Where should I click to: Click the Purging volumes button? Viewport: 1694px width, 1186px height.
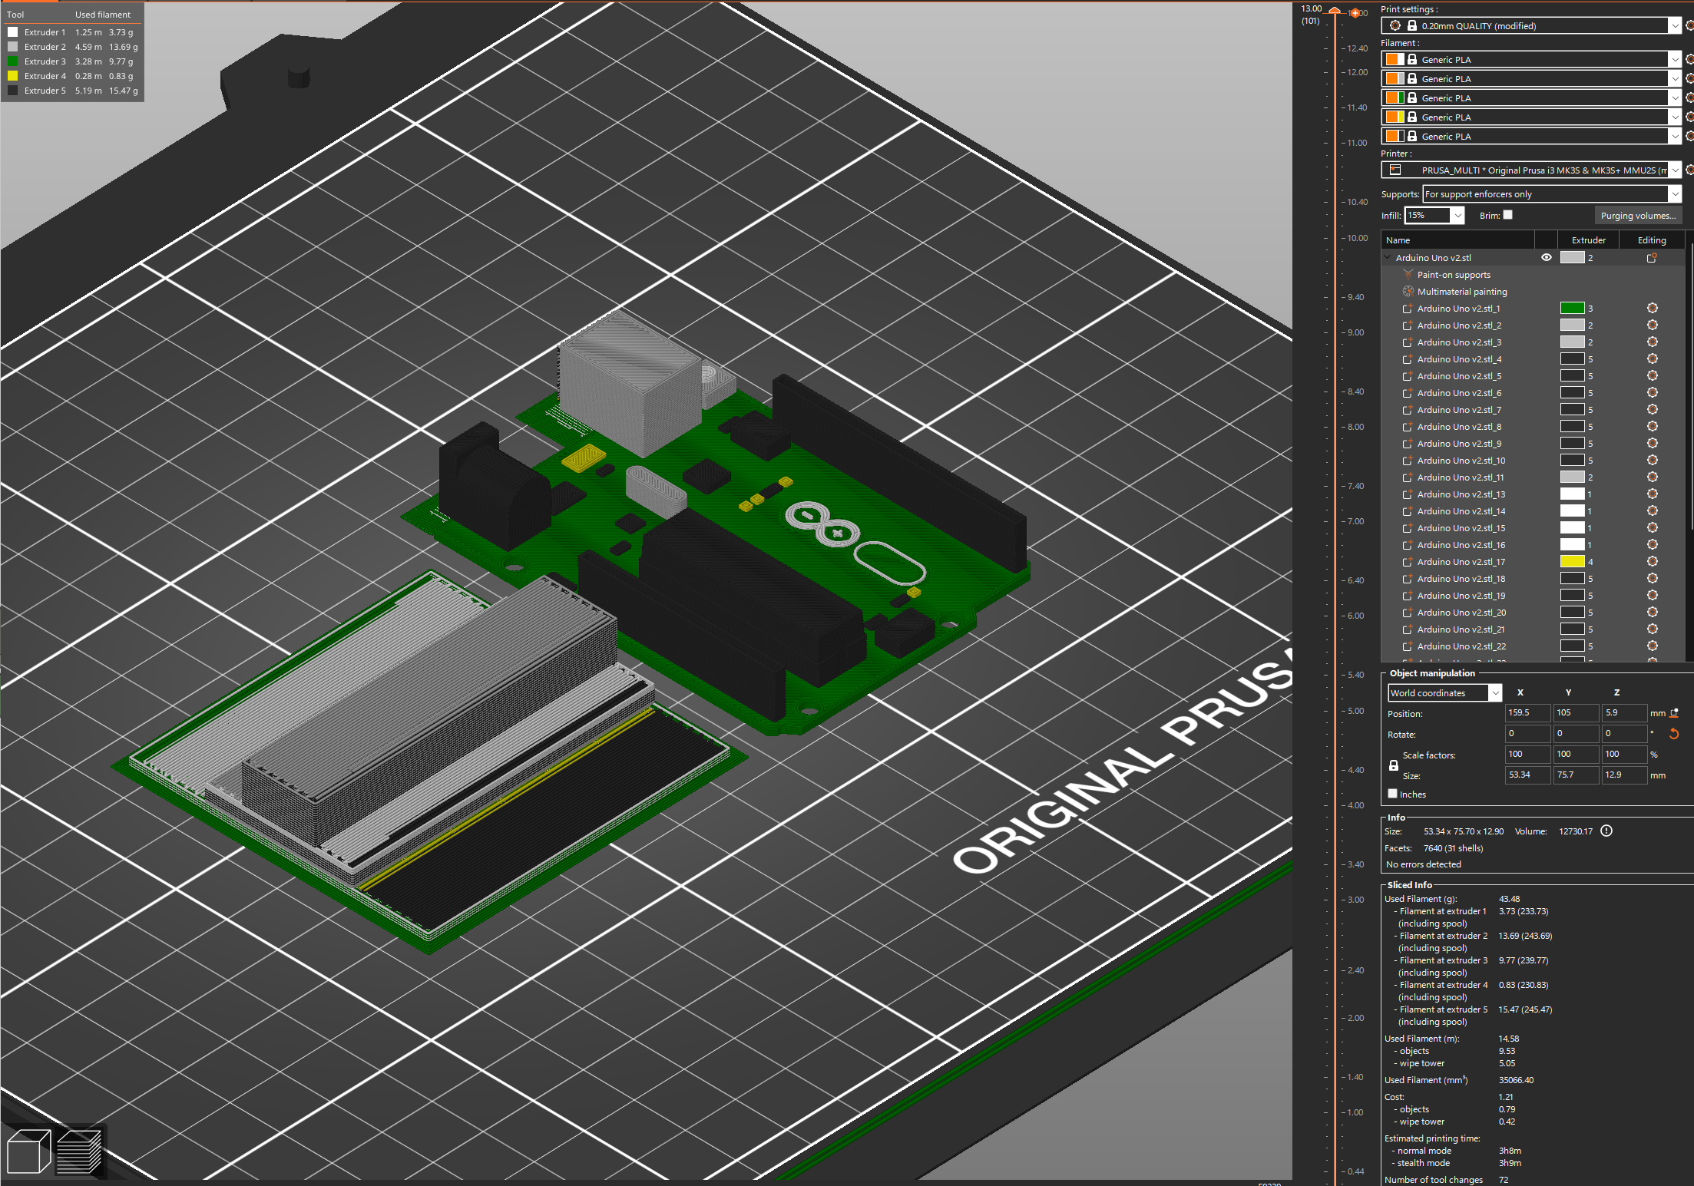tap(1638, 215)
